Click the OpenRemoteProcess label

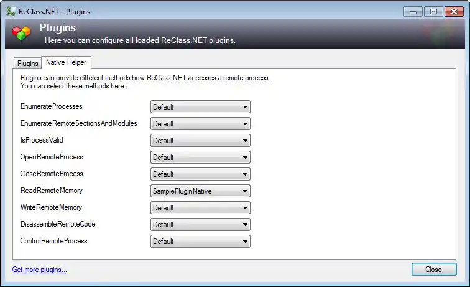(x=52, y=157)
